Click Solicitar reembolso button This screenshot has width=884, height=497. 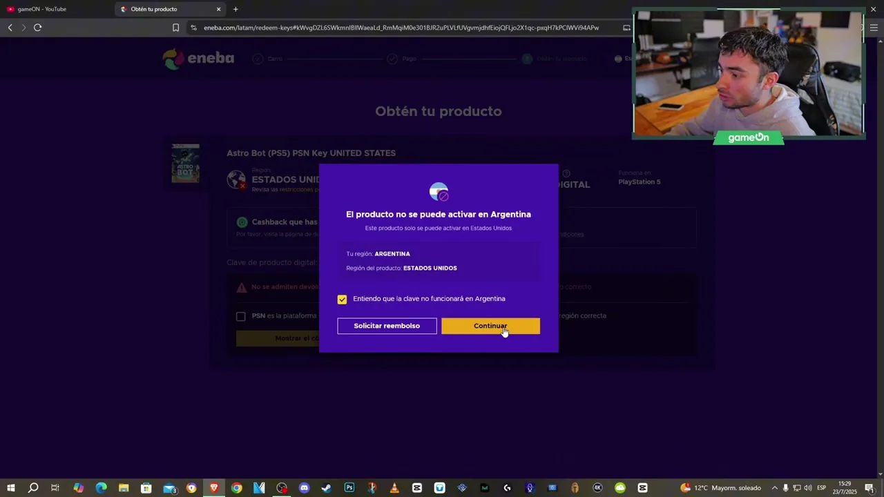click(387, 326)
